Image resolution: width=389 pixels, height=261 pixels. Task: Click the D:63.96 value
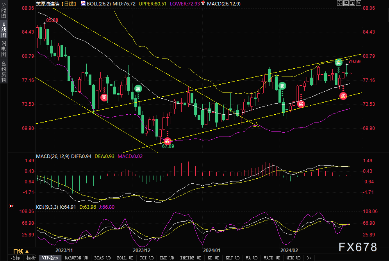pos(87,207)
